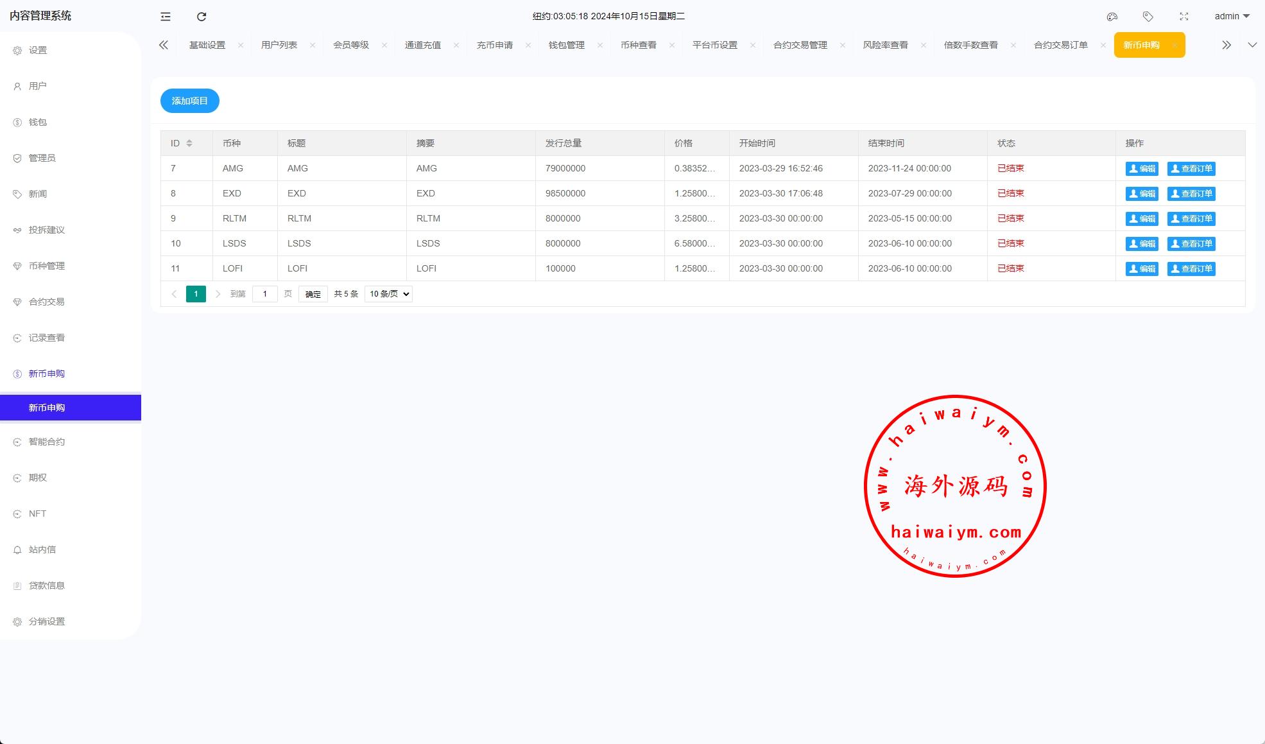Click the refresh icon in top bar

coord(202,17)
